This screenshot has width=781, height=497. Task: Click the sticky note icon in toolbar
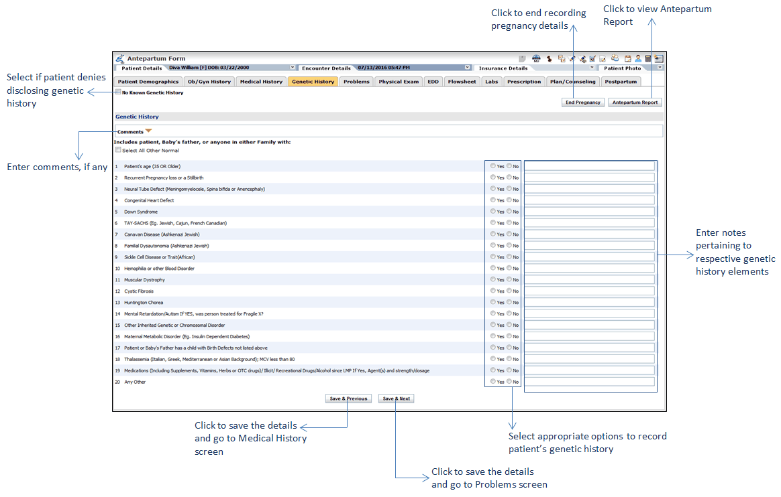click(x=522, y=58)
